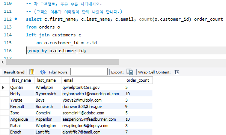
Task: Click 'from orders o' code line
Action: tap(43, 27)
